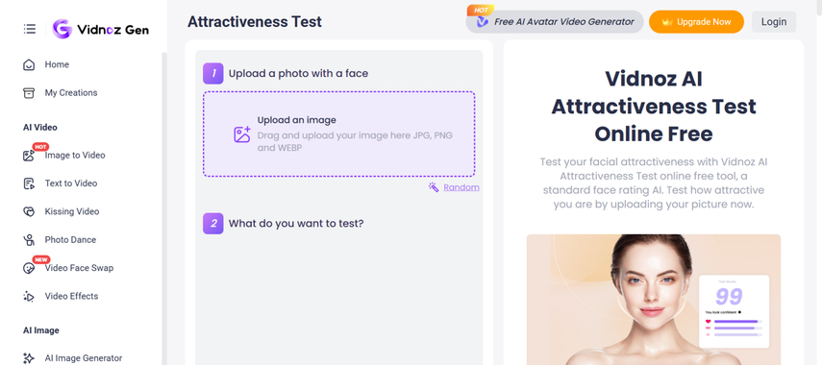Click the 99 score in sample card
822x365 pixels.
tap(729, 297)
